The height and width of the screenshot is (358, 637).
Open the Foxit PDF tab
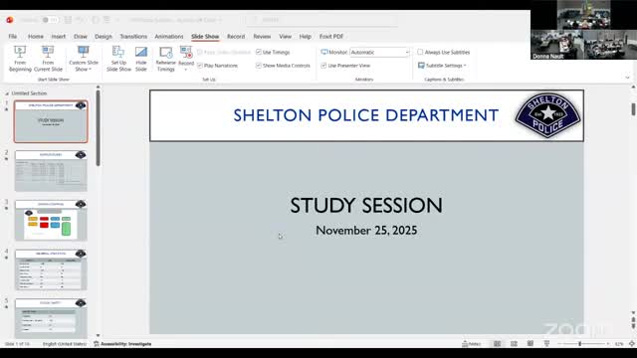pyautogui.click(x=331, y=36)
